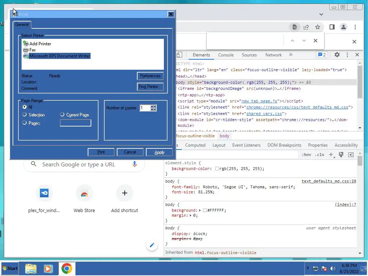Bookmark this tab with the star icon
Viewport: 368px width, 276px height.
point(318,27)
